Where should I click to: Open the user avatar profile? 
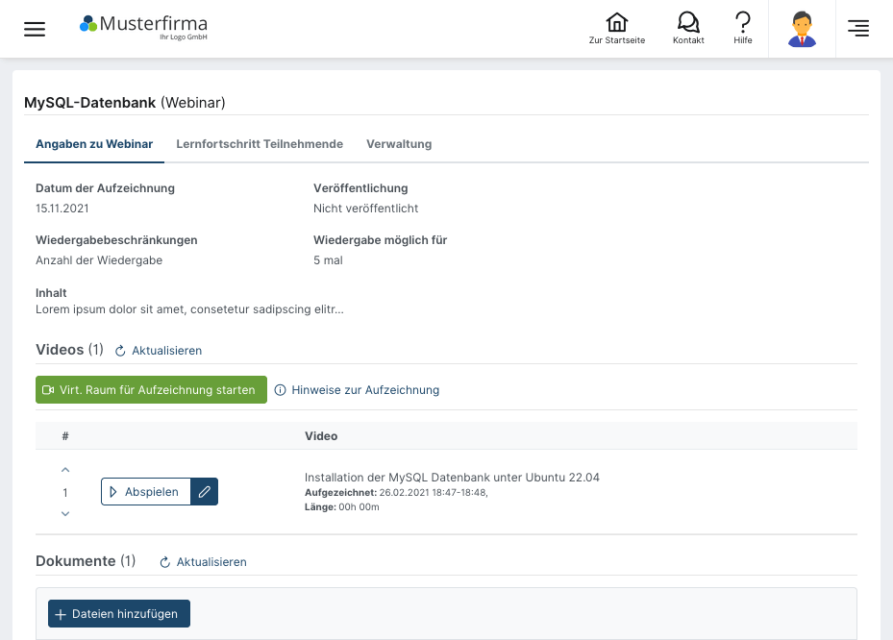point(802,29)
